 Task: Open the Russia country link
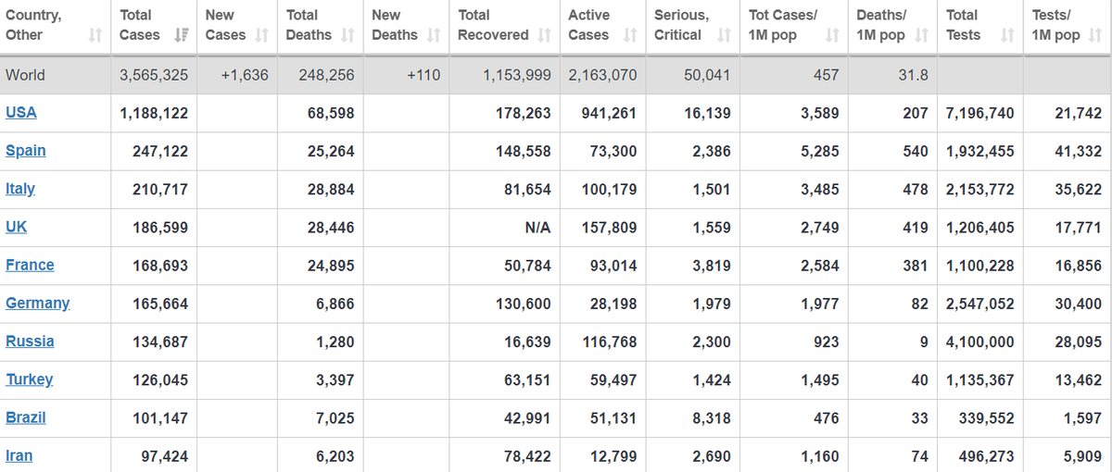pyautogui.click(x=30, y=341)
